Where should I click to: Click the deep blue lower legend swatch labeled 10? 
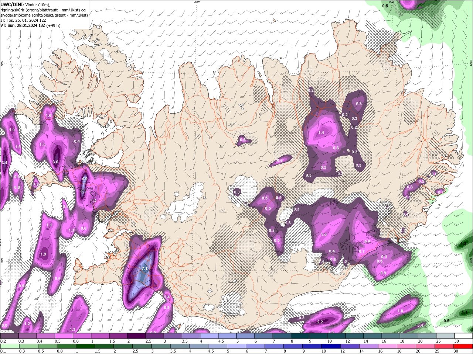click(x=330, y=346)
